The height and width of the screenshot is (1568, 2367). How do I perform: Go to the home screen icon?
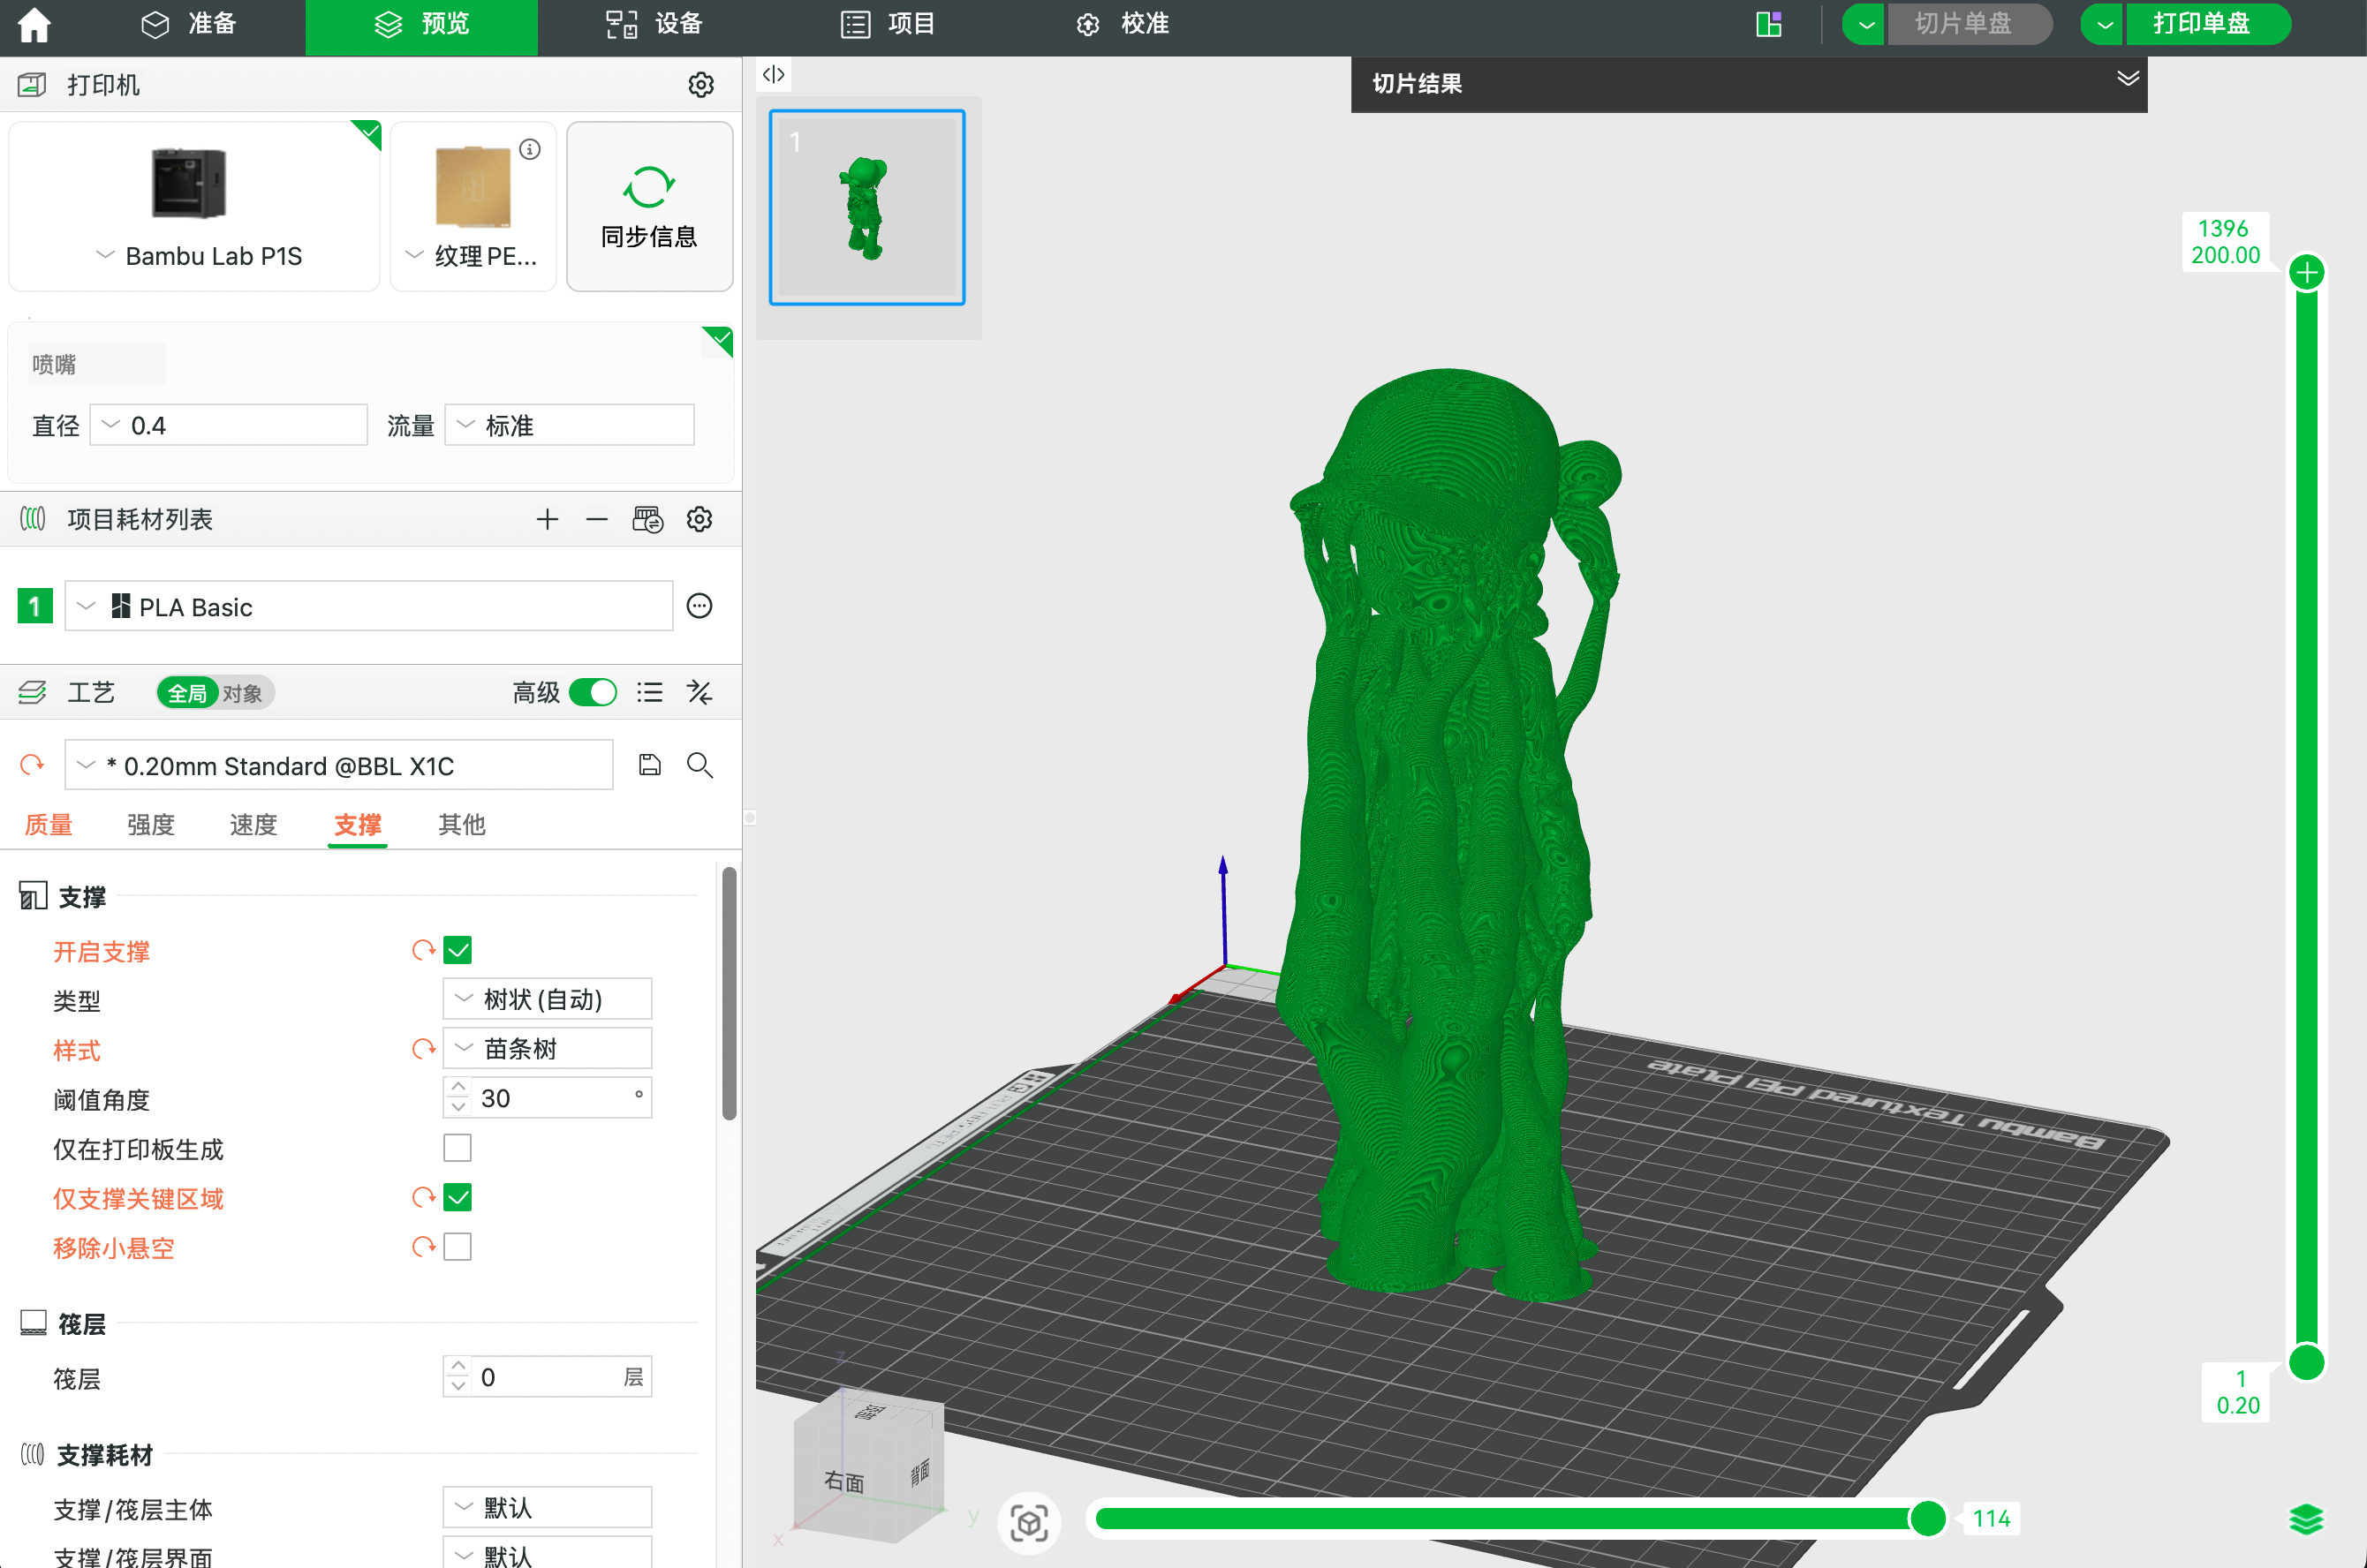click(x=34, y=24)
